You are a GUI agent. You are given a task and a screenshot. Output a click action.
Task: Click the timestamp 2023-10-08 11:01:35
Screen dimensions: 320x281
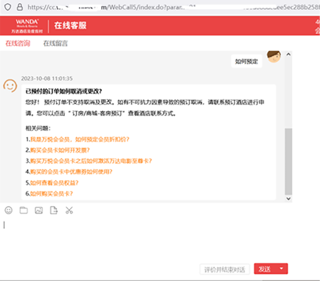click(x=47, y=79)
